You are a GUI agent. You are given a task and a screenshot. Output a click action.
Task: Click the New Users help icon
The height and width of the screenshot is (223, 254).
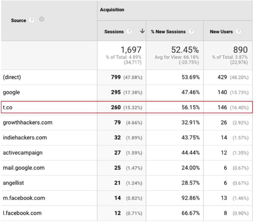click(238, 32)
